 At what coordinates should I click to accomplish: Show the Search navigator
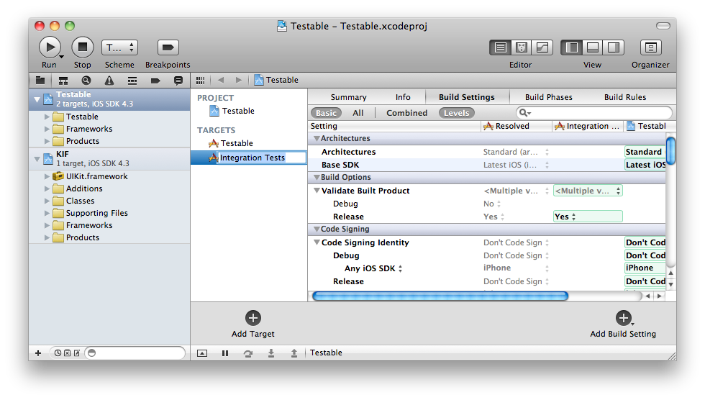point(86,81)
